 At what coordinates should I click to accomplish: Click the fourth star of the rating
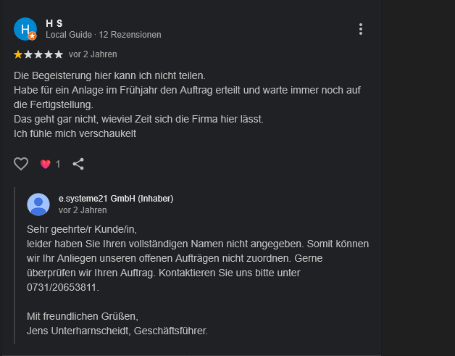pos(49,54)
